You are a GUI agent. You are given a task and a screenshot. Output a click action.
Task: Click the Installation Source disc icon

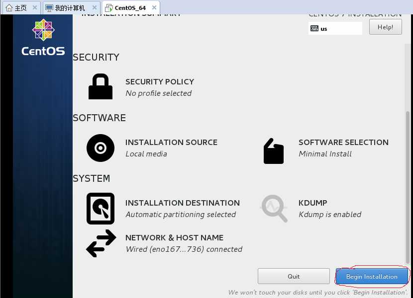click(x=101, y=148)
